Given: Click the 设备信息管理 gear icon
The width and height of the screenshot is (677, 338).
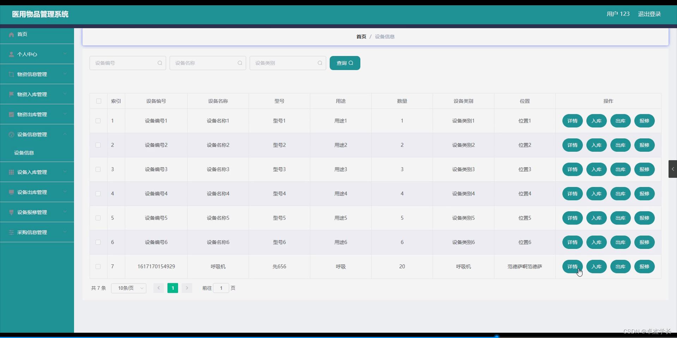Looking at the screenshot, I should [12, 134].
